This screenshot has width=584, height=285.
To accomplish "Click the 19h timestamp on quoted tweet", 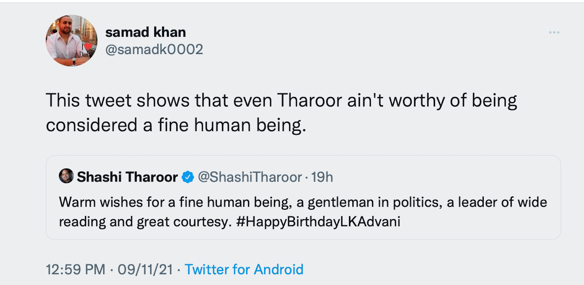I will pyautogui.click(x=322, y=178).
